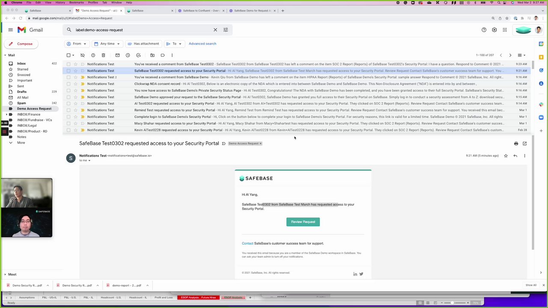Print the open email
The width and height of the screenshot is (548, 308).
click(x=516, y=144)
